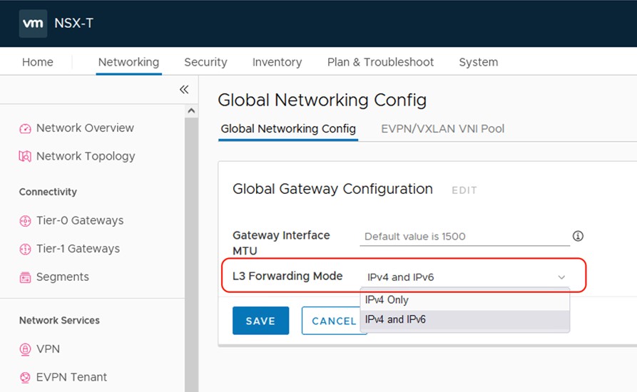Switch to EVPN/VXLAN VNI Pool tab
Image resolution: width=637 pixels, height=392 pixels.
442,129
